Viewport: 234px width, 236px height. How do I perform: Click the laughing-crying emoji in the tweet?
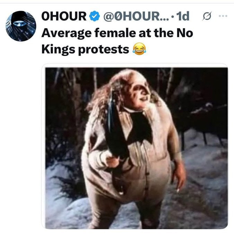(x=139, y=49)
